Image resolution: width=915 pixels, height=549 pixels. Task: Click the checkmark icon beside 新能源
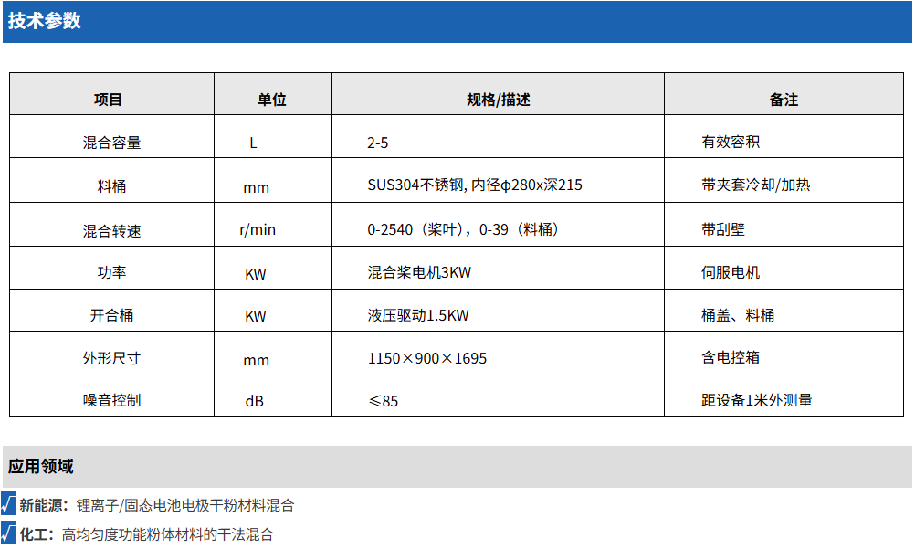click(8, 504)
